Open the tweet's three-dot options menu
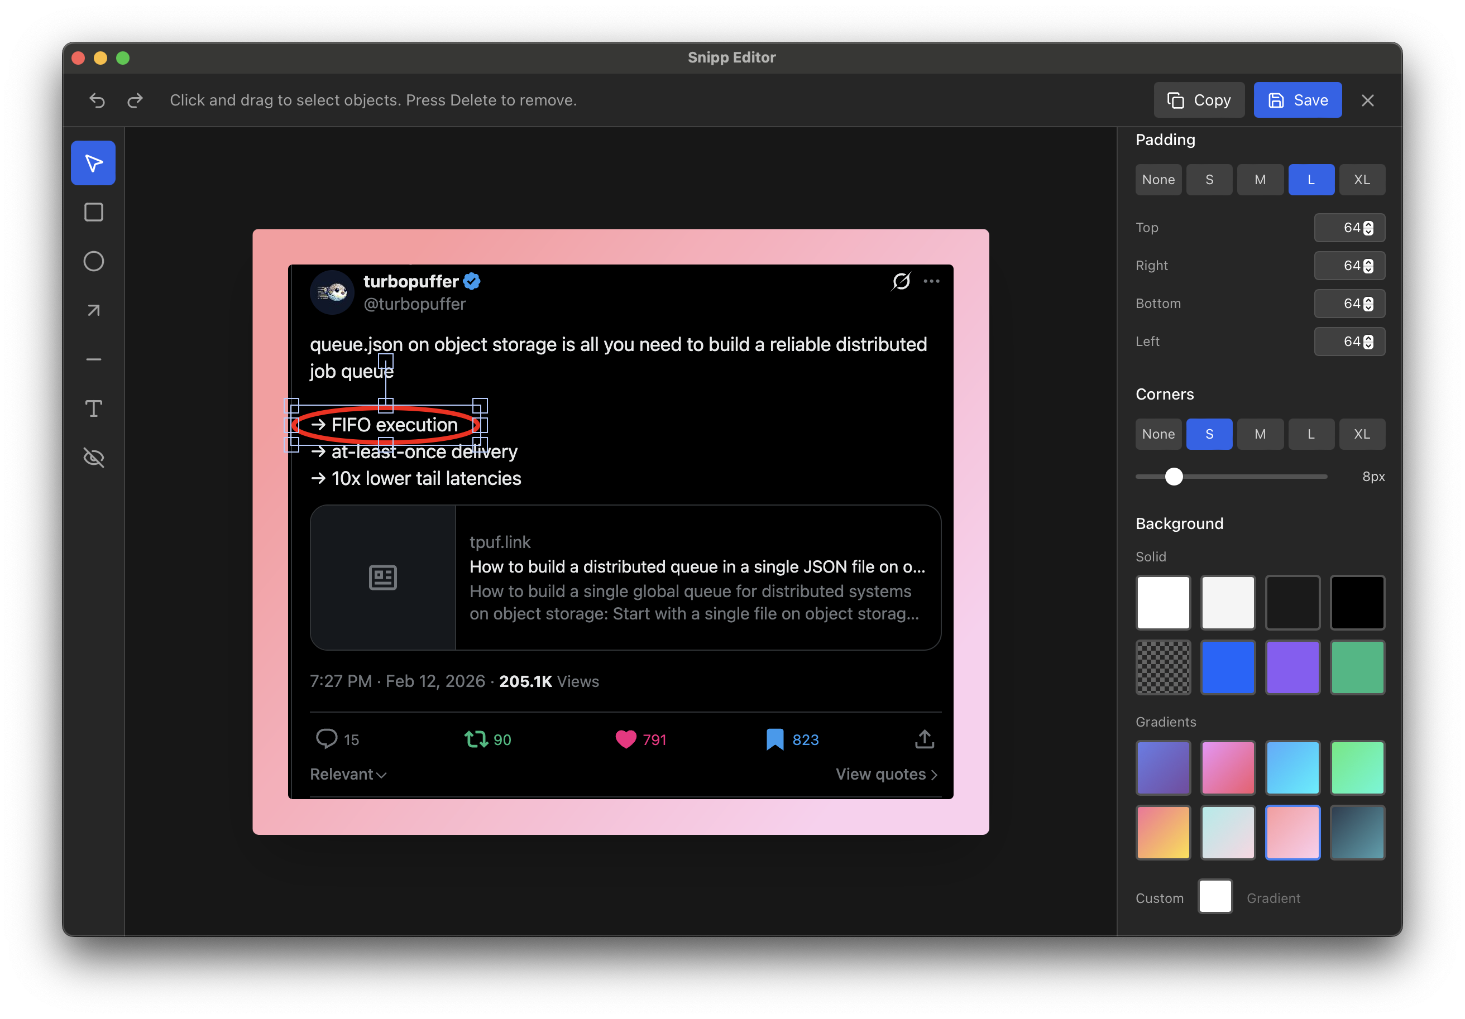The width and height of the screenshot is (1465, 1019). tap(932, 281)
